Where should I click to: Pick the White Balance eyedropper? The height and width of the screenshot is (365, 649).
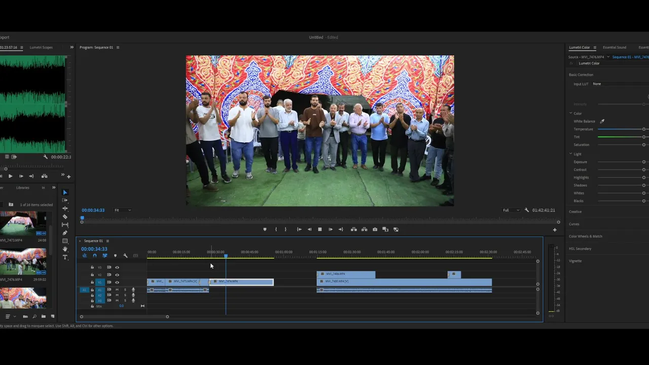602,122
